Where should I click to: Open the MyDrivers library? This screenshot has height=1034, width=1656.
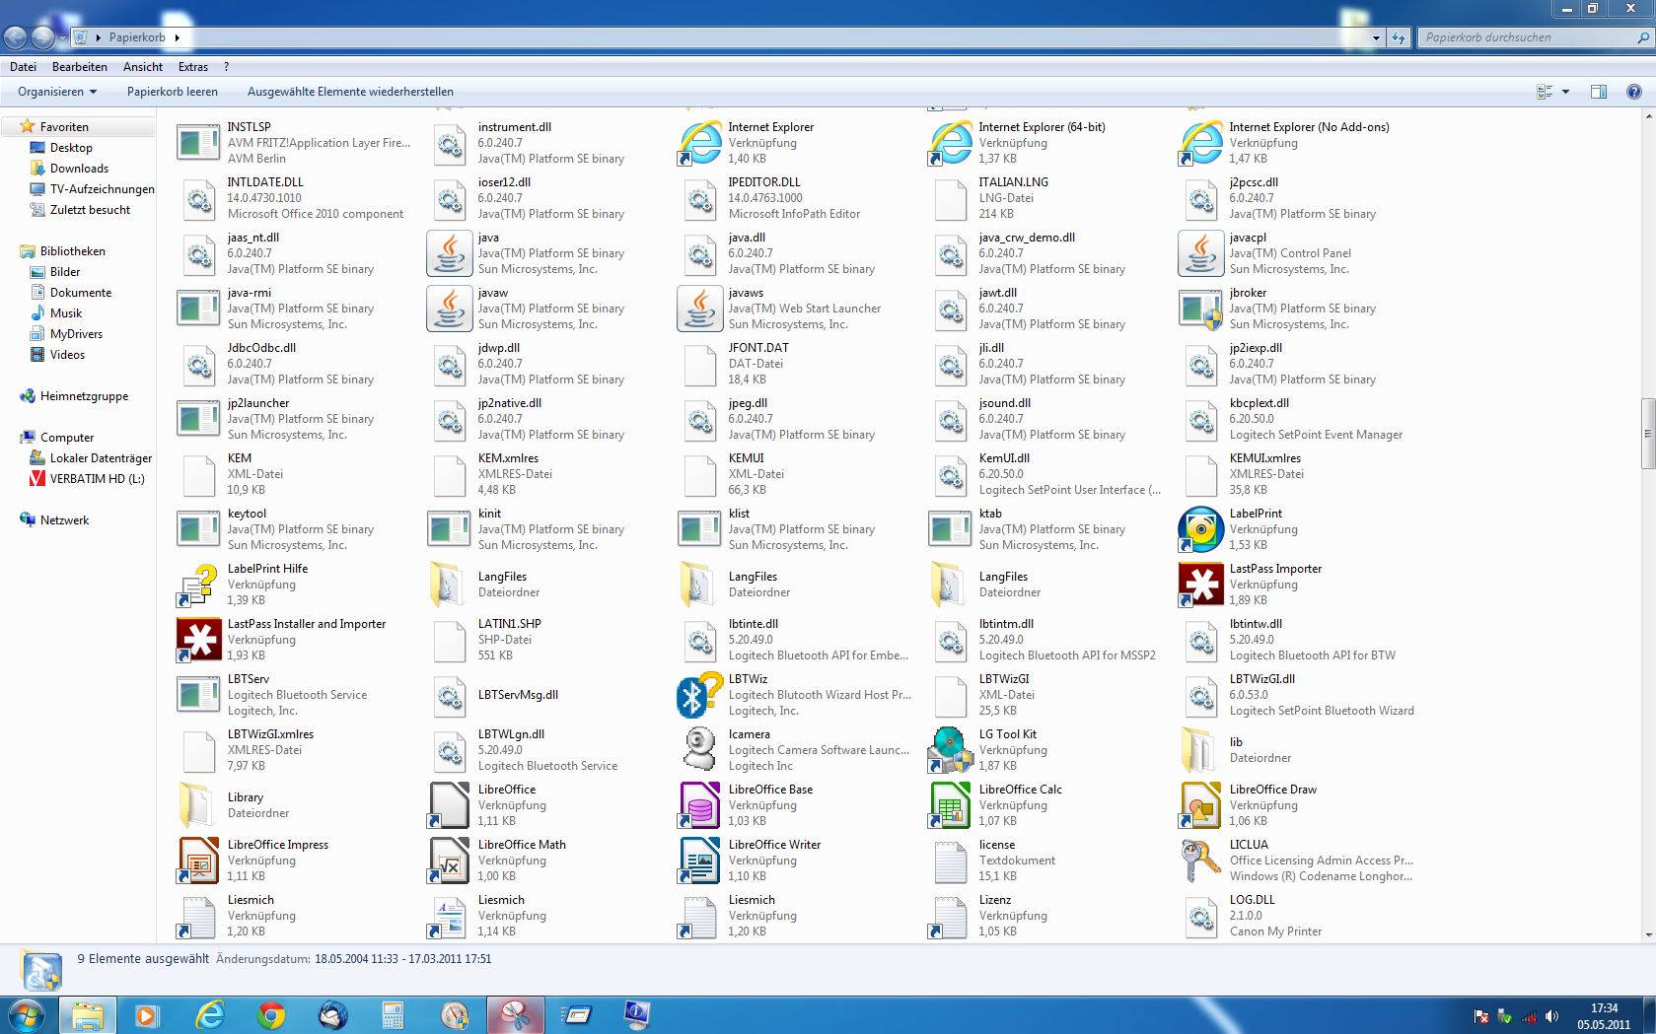(76, 334)
